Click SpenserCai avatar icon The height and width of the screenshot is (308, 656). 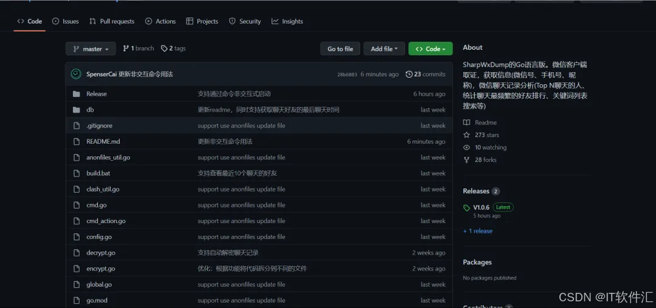click(76, 75)
